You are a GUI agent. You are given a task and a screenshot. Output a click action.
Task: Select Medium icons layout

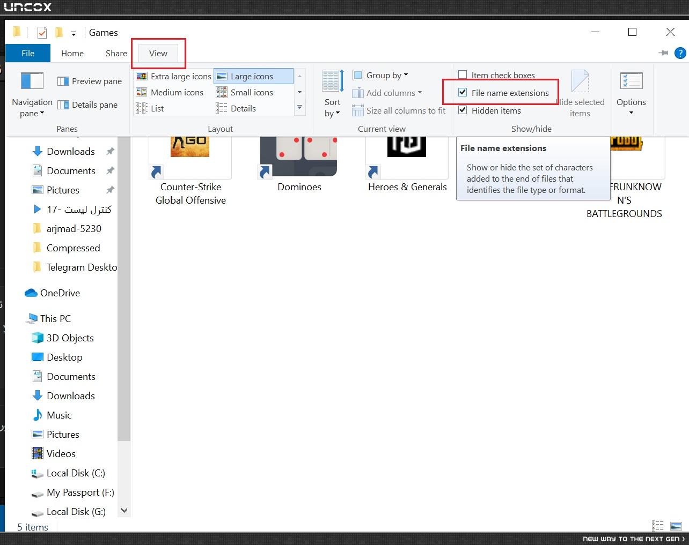170,92
